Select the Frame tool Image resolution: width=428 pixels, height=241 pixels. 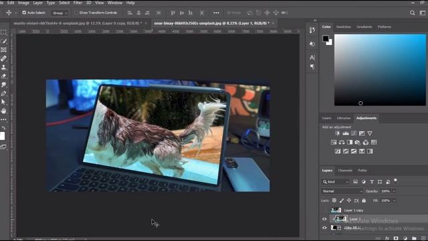3,50
